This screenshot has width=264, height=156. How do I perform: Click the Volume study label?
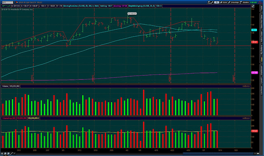tap(5, 86)
